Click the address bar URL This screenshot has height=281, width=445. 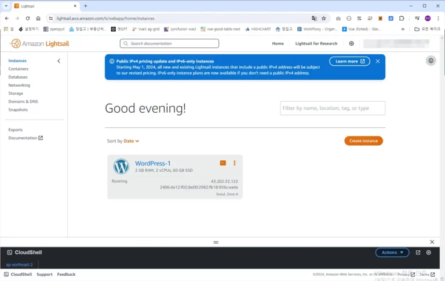pos(105,19)
